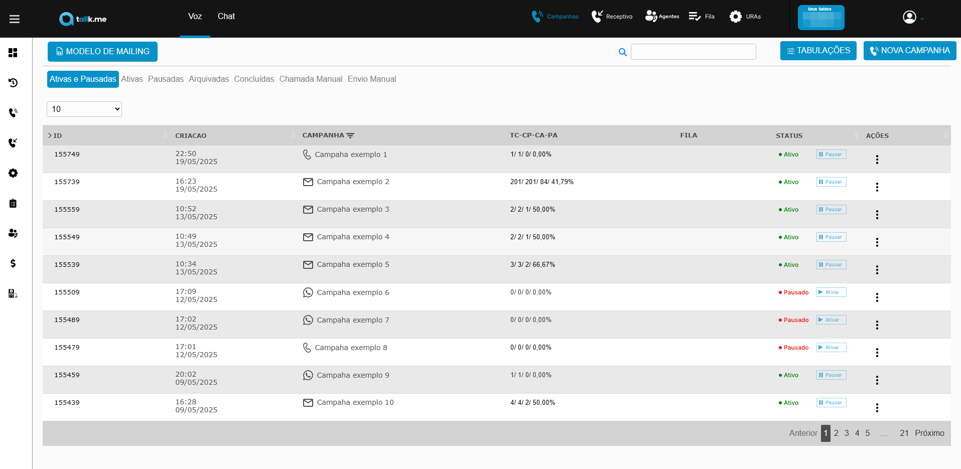Focus the campaign search input field
Viewport: 961px width, 469px height.
pyautogui.click(x=693, y=52)
